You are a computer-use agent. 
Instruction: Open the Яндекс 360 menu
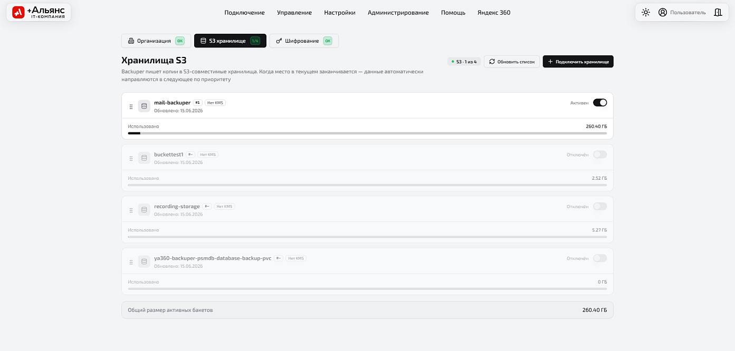click(494, 13)
